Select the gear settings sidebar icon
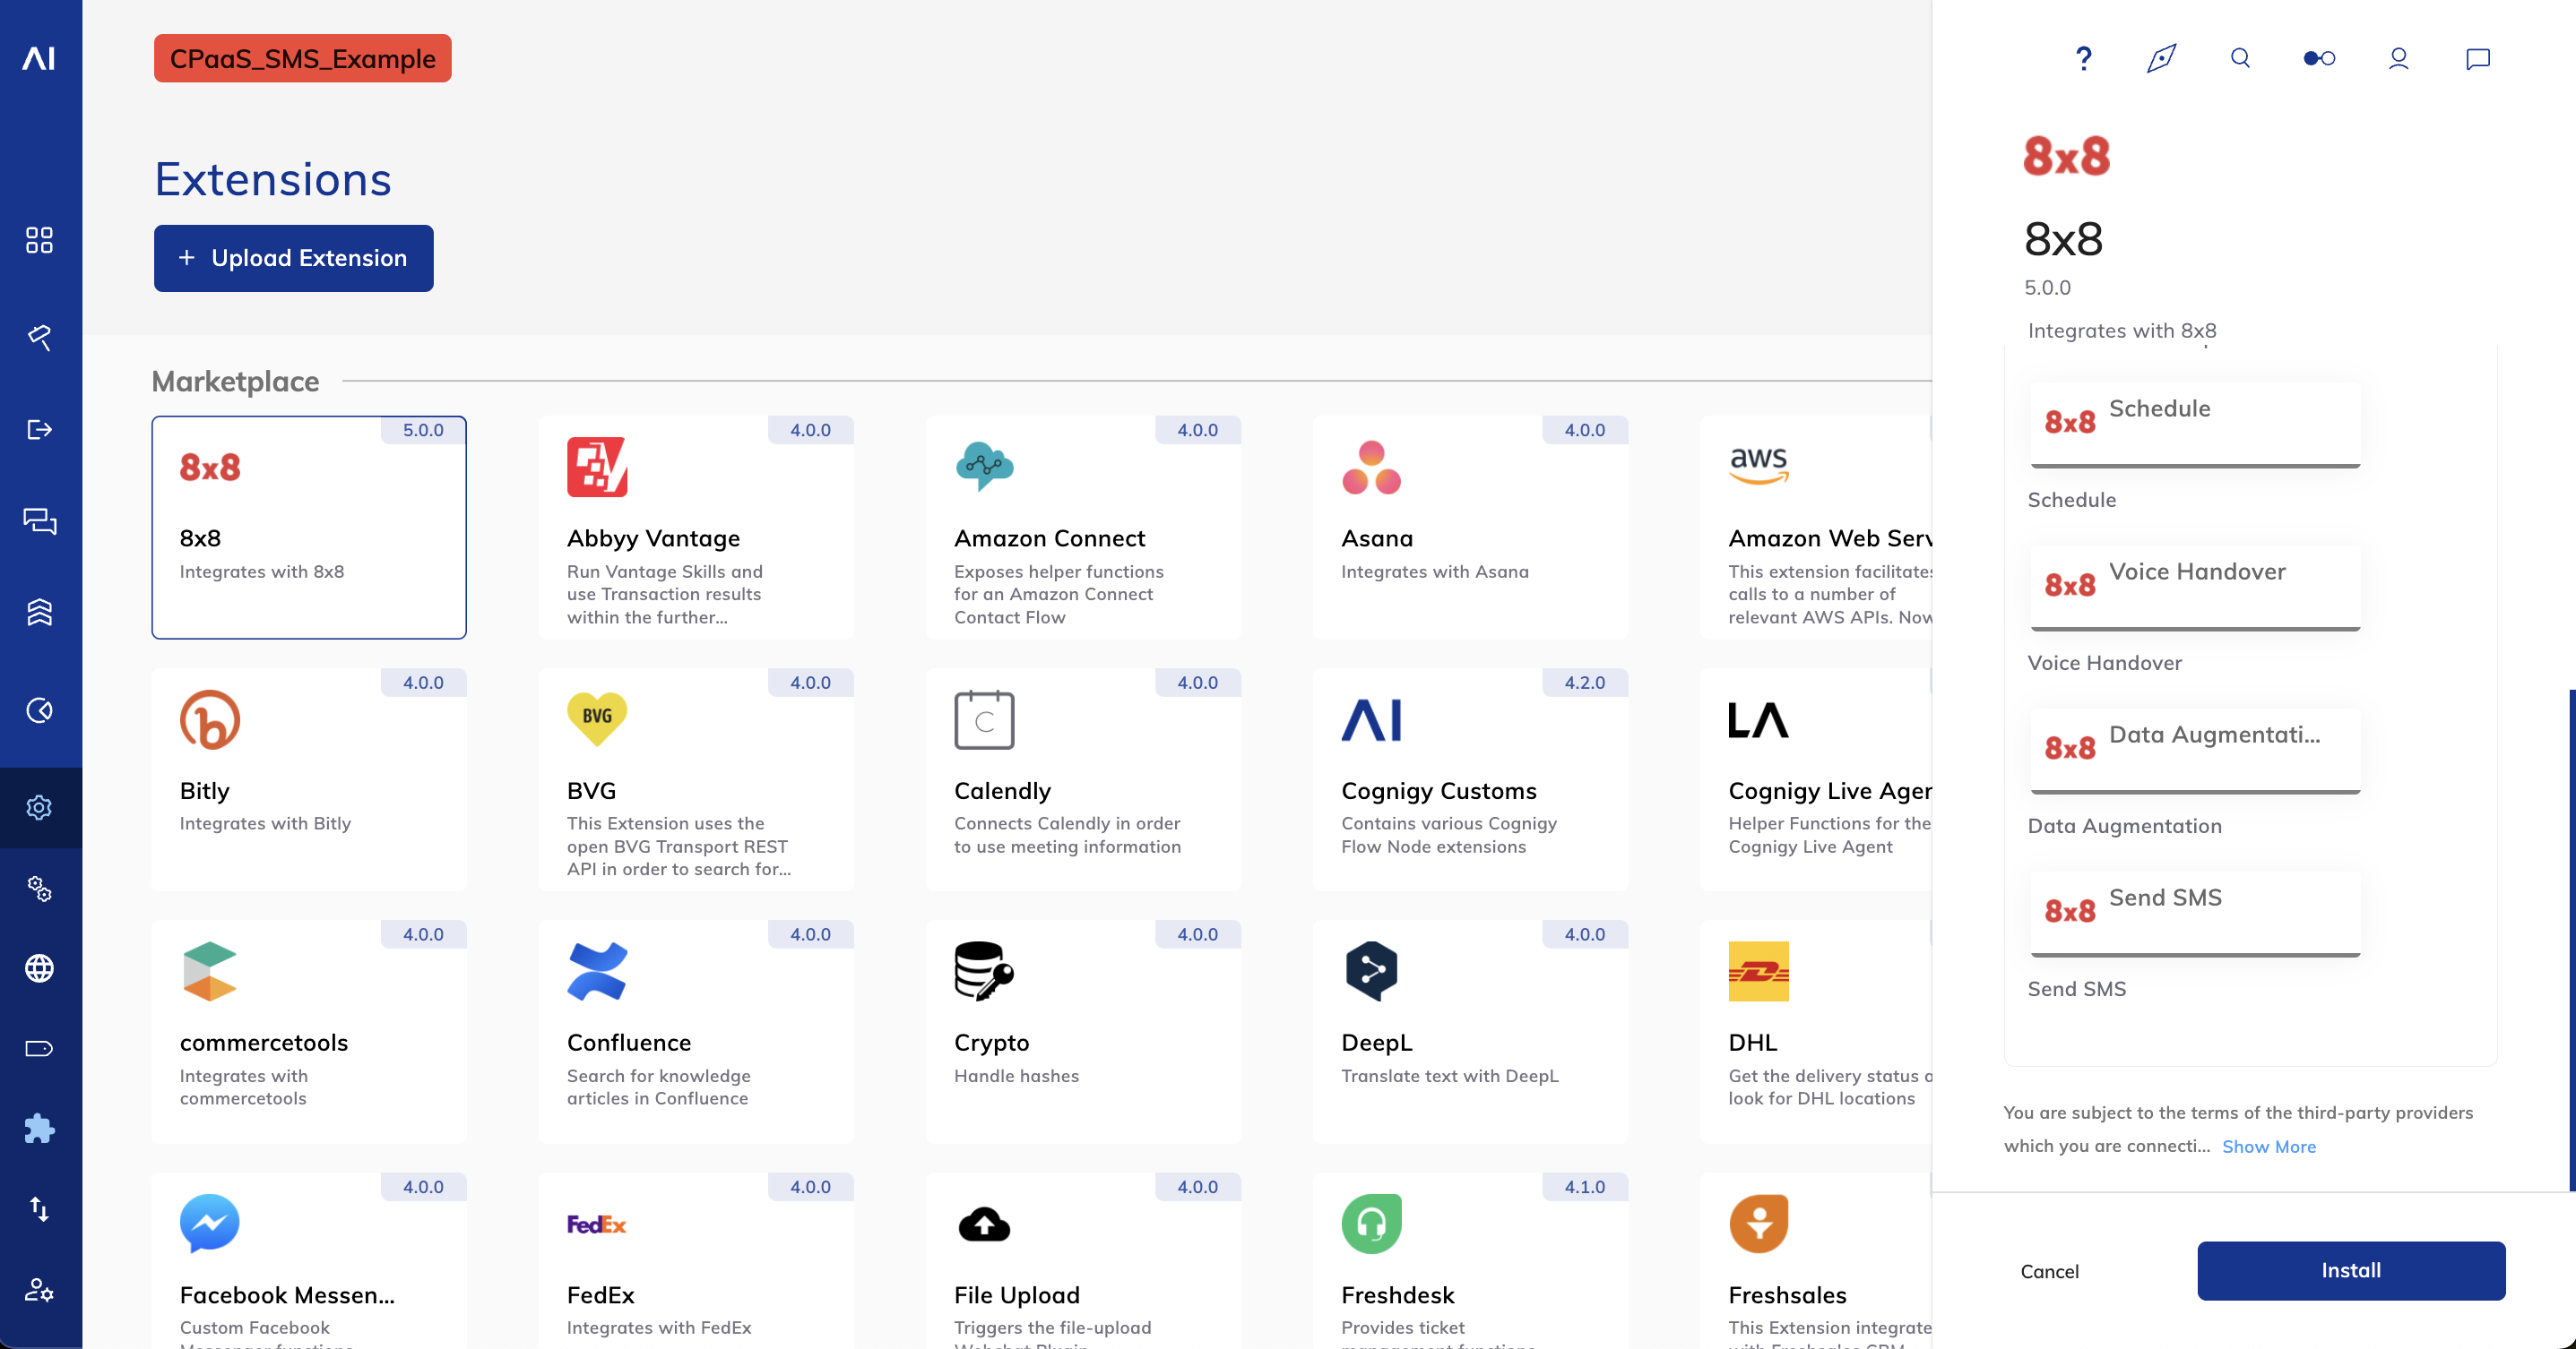Viewport: 2576px width, 1349px height. 39,807
